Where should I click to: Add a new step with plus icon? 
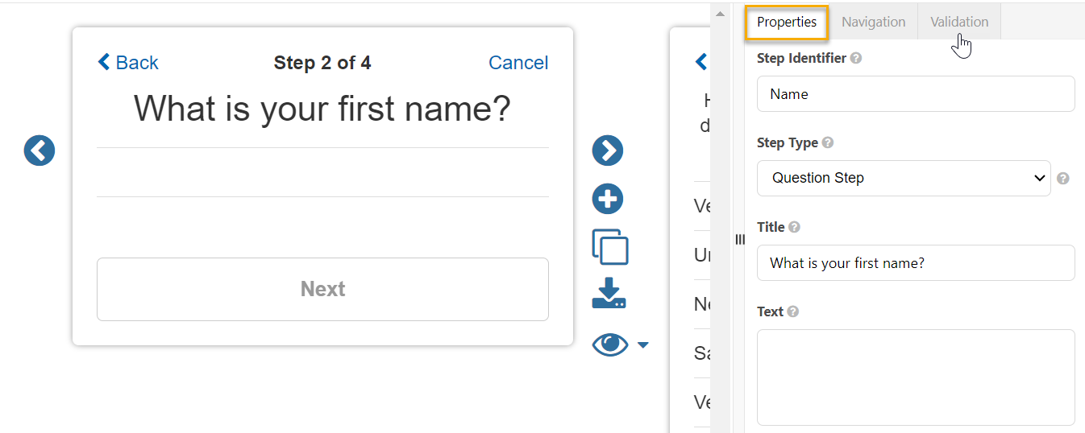point(608,199)
